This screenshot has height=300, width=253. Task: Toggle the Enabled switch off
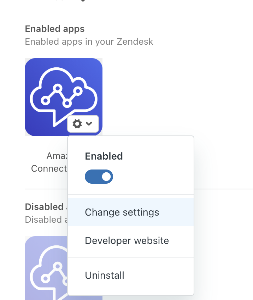[99, 177]
